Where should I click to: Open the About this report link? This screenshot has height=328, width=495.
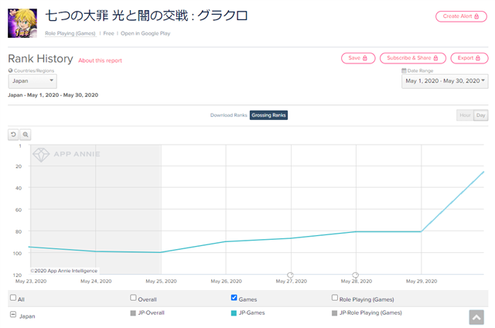pos(100,60)
